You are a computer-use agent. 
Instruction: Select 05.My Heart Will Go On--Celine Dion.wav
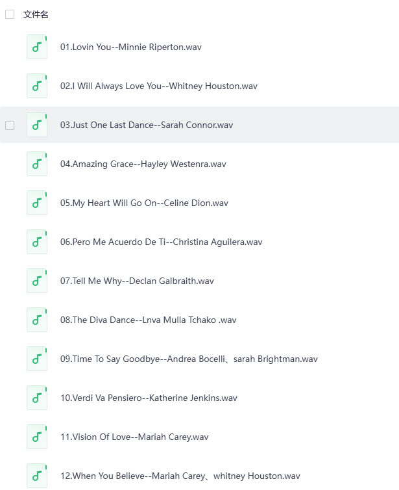coord(144,203)
